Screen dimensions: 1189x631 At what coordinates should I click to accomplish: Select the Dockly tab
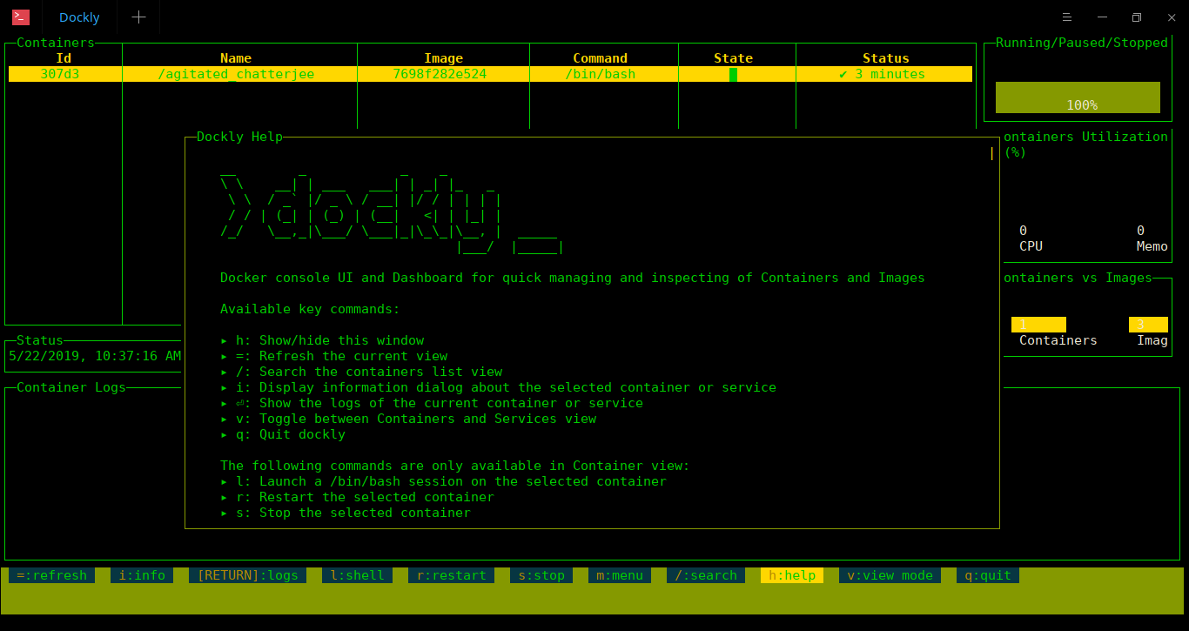click(78, 17)
